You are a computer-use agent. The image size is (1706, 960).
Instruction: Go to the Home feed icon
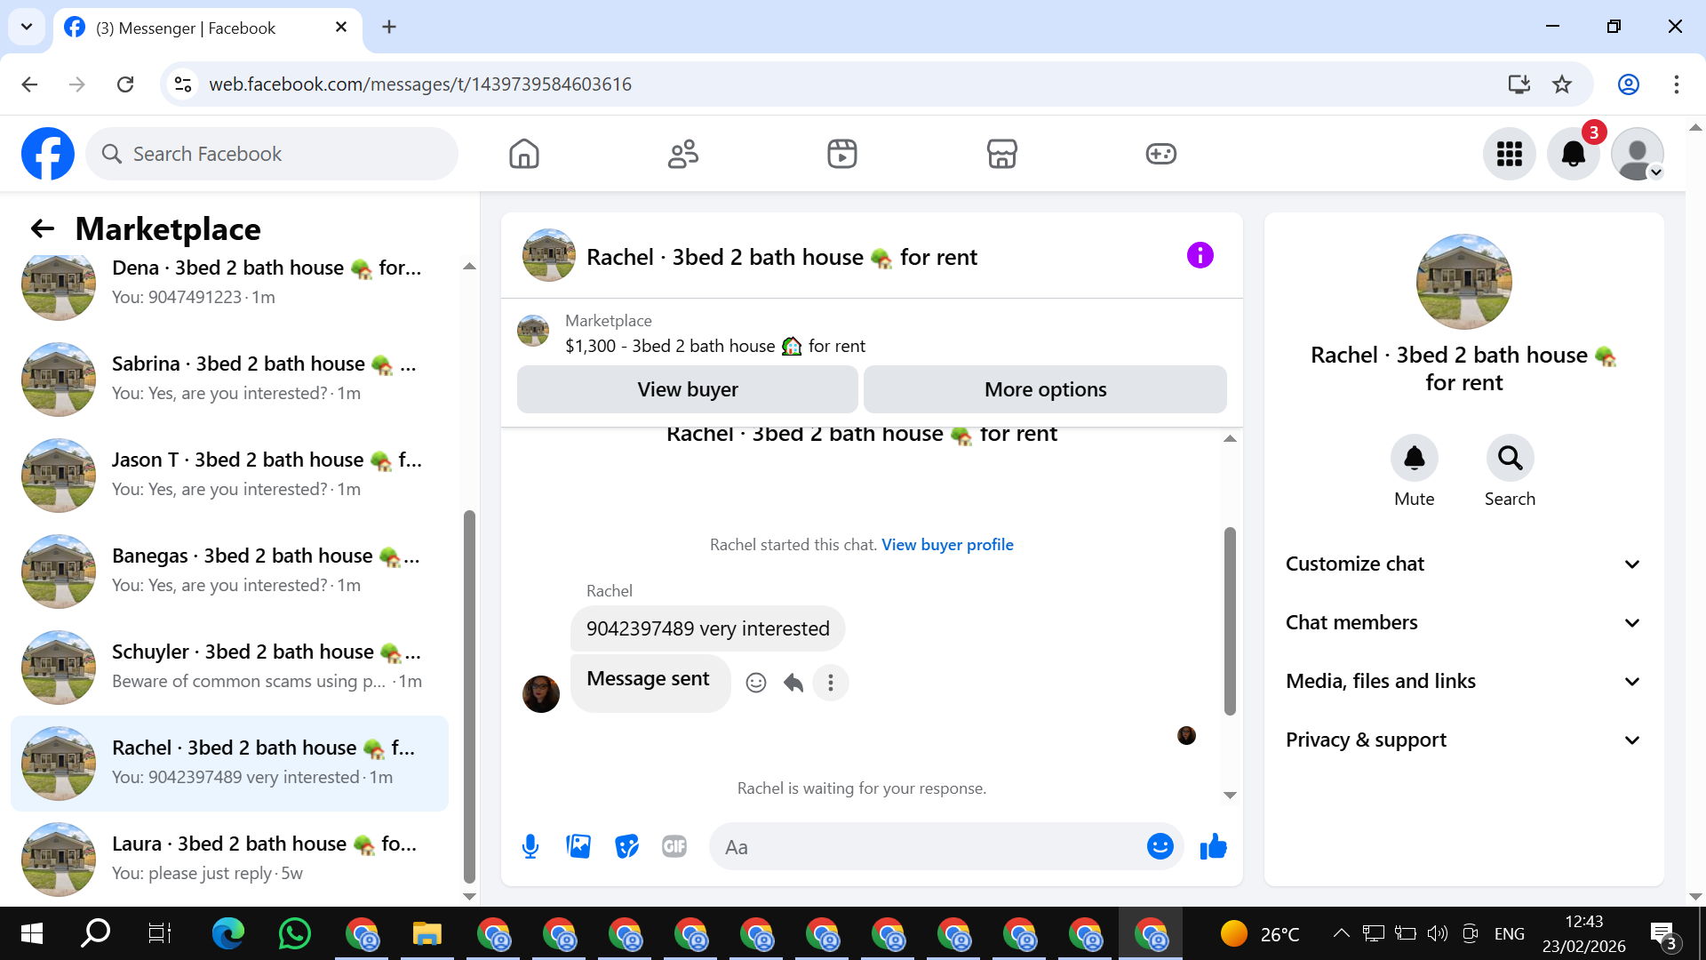[x=524, y=154]
